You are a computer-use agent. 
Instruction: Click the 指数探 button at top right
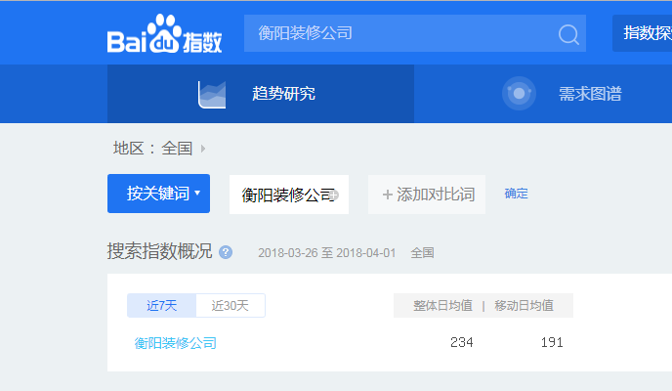point(642,33)
